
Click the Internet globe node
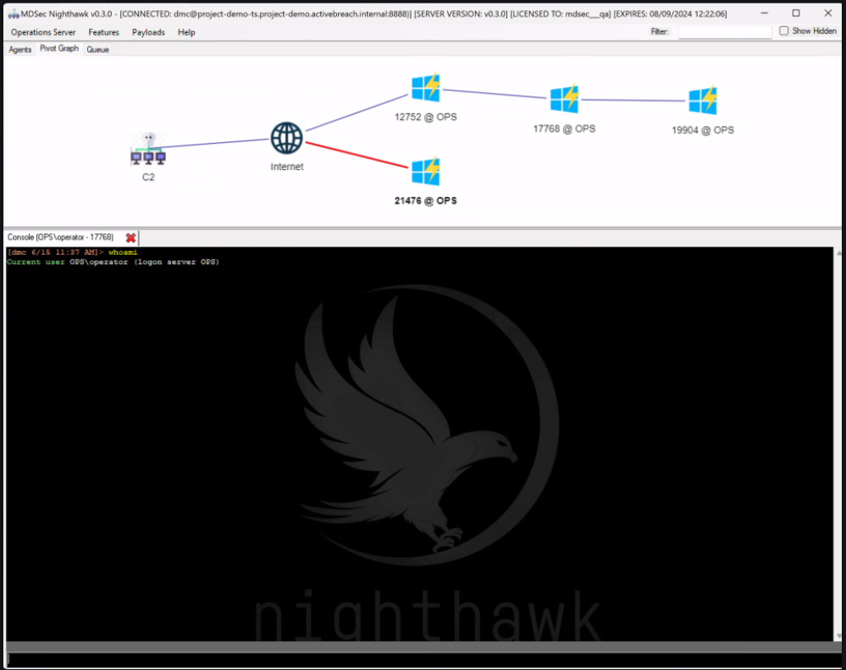[286, 138]
